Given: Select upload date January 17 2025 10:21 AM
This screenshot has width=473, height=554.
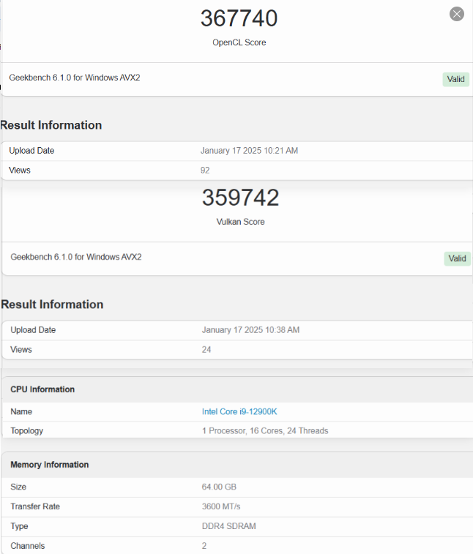Looking at the screenshot, I should (x=249, y=151).
